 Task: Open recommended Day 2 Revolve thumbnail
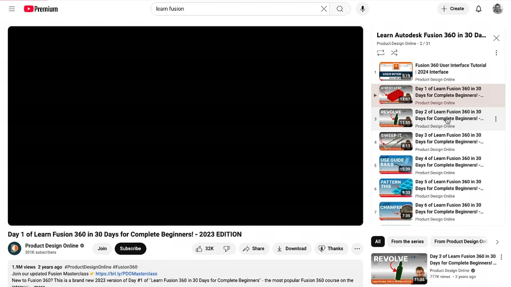click(399, 269)
